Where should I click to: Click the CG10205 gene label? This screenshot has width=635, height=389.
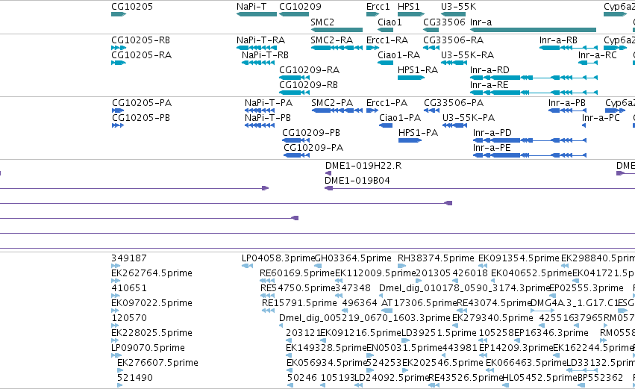[132, 7]
